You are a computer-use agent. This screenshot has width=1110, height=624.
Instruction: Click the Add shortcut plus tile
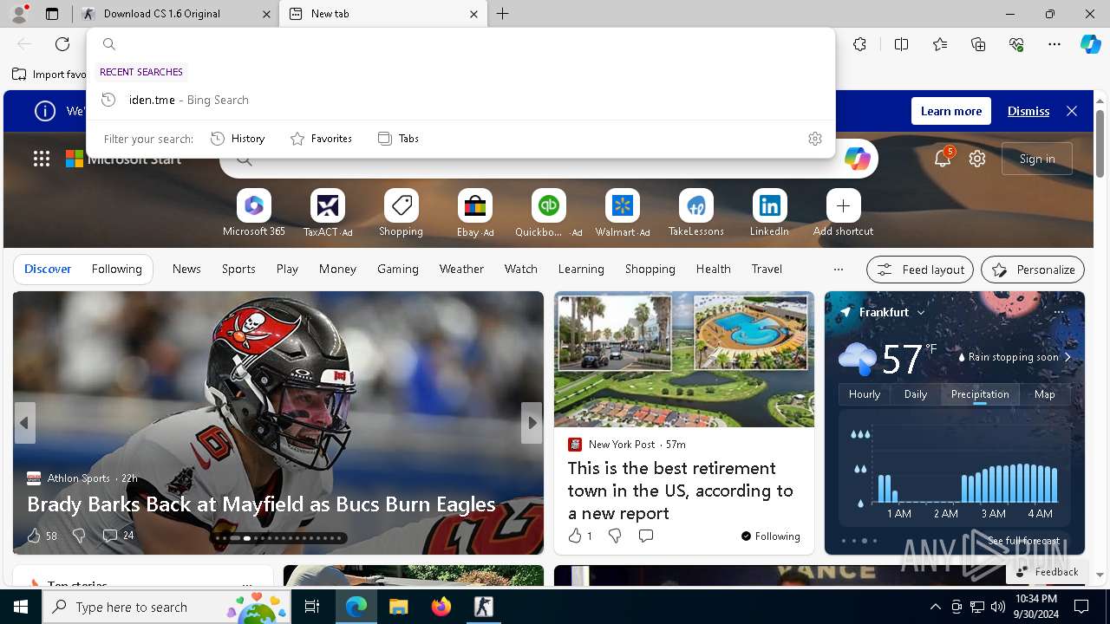click(x=843, y=206)
